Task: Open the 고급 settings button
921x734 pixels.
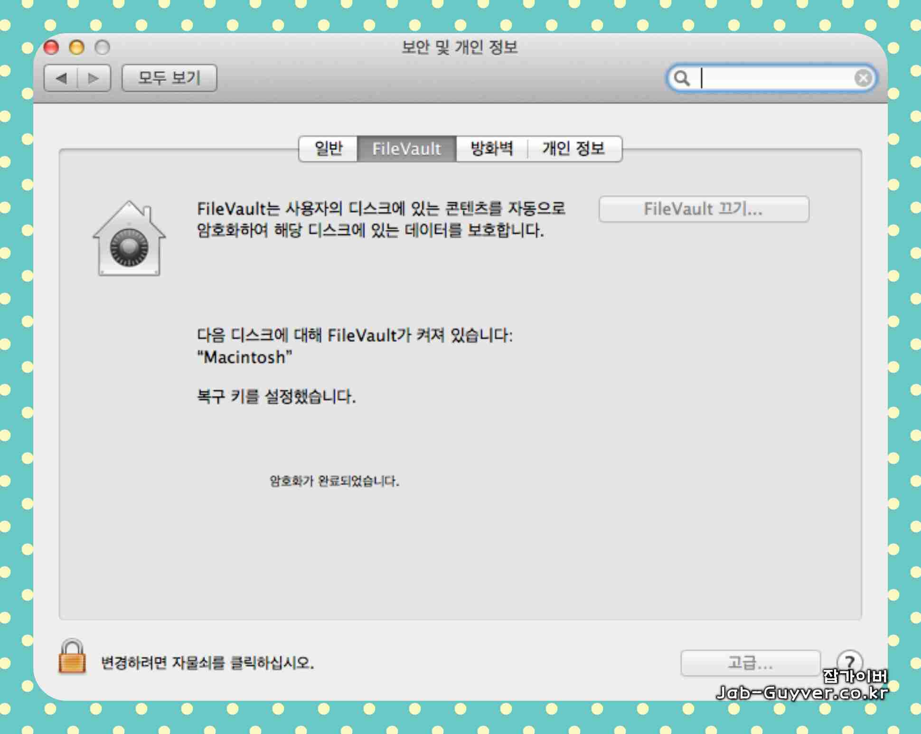Action: 750,662
